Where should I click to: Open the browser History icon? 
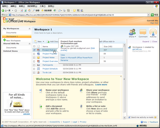coord(55,11)
